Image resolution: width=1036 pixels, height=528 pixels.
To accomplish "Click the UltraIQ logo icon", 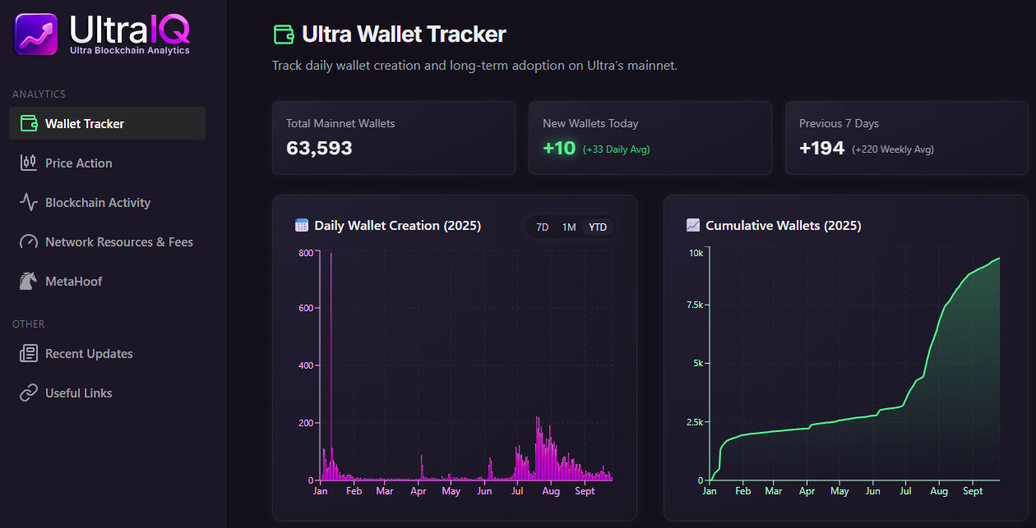I will (x=34, y=34).
